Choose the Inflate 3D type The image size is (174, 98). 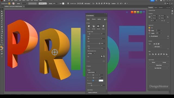pyautogui.click(x=103, y=26)
